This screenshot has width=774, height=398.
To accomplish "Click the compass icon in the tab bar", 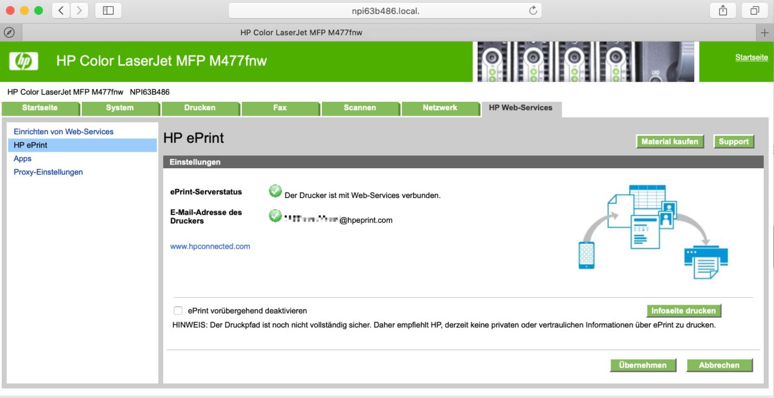I will (9, 32).
